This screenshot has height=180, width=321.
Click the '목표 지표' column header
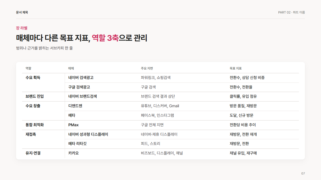(236, 68)
